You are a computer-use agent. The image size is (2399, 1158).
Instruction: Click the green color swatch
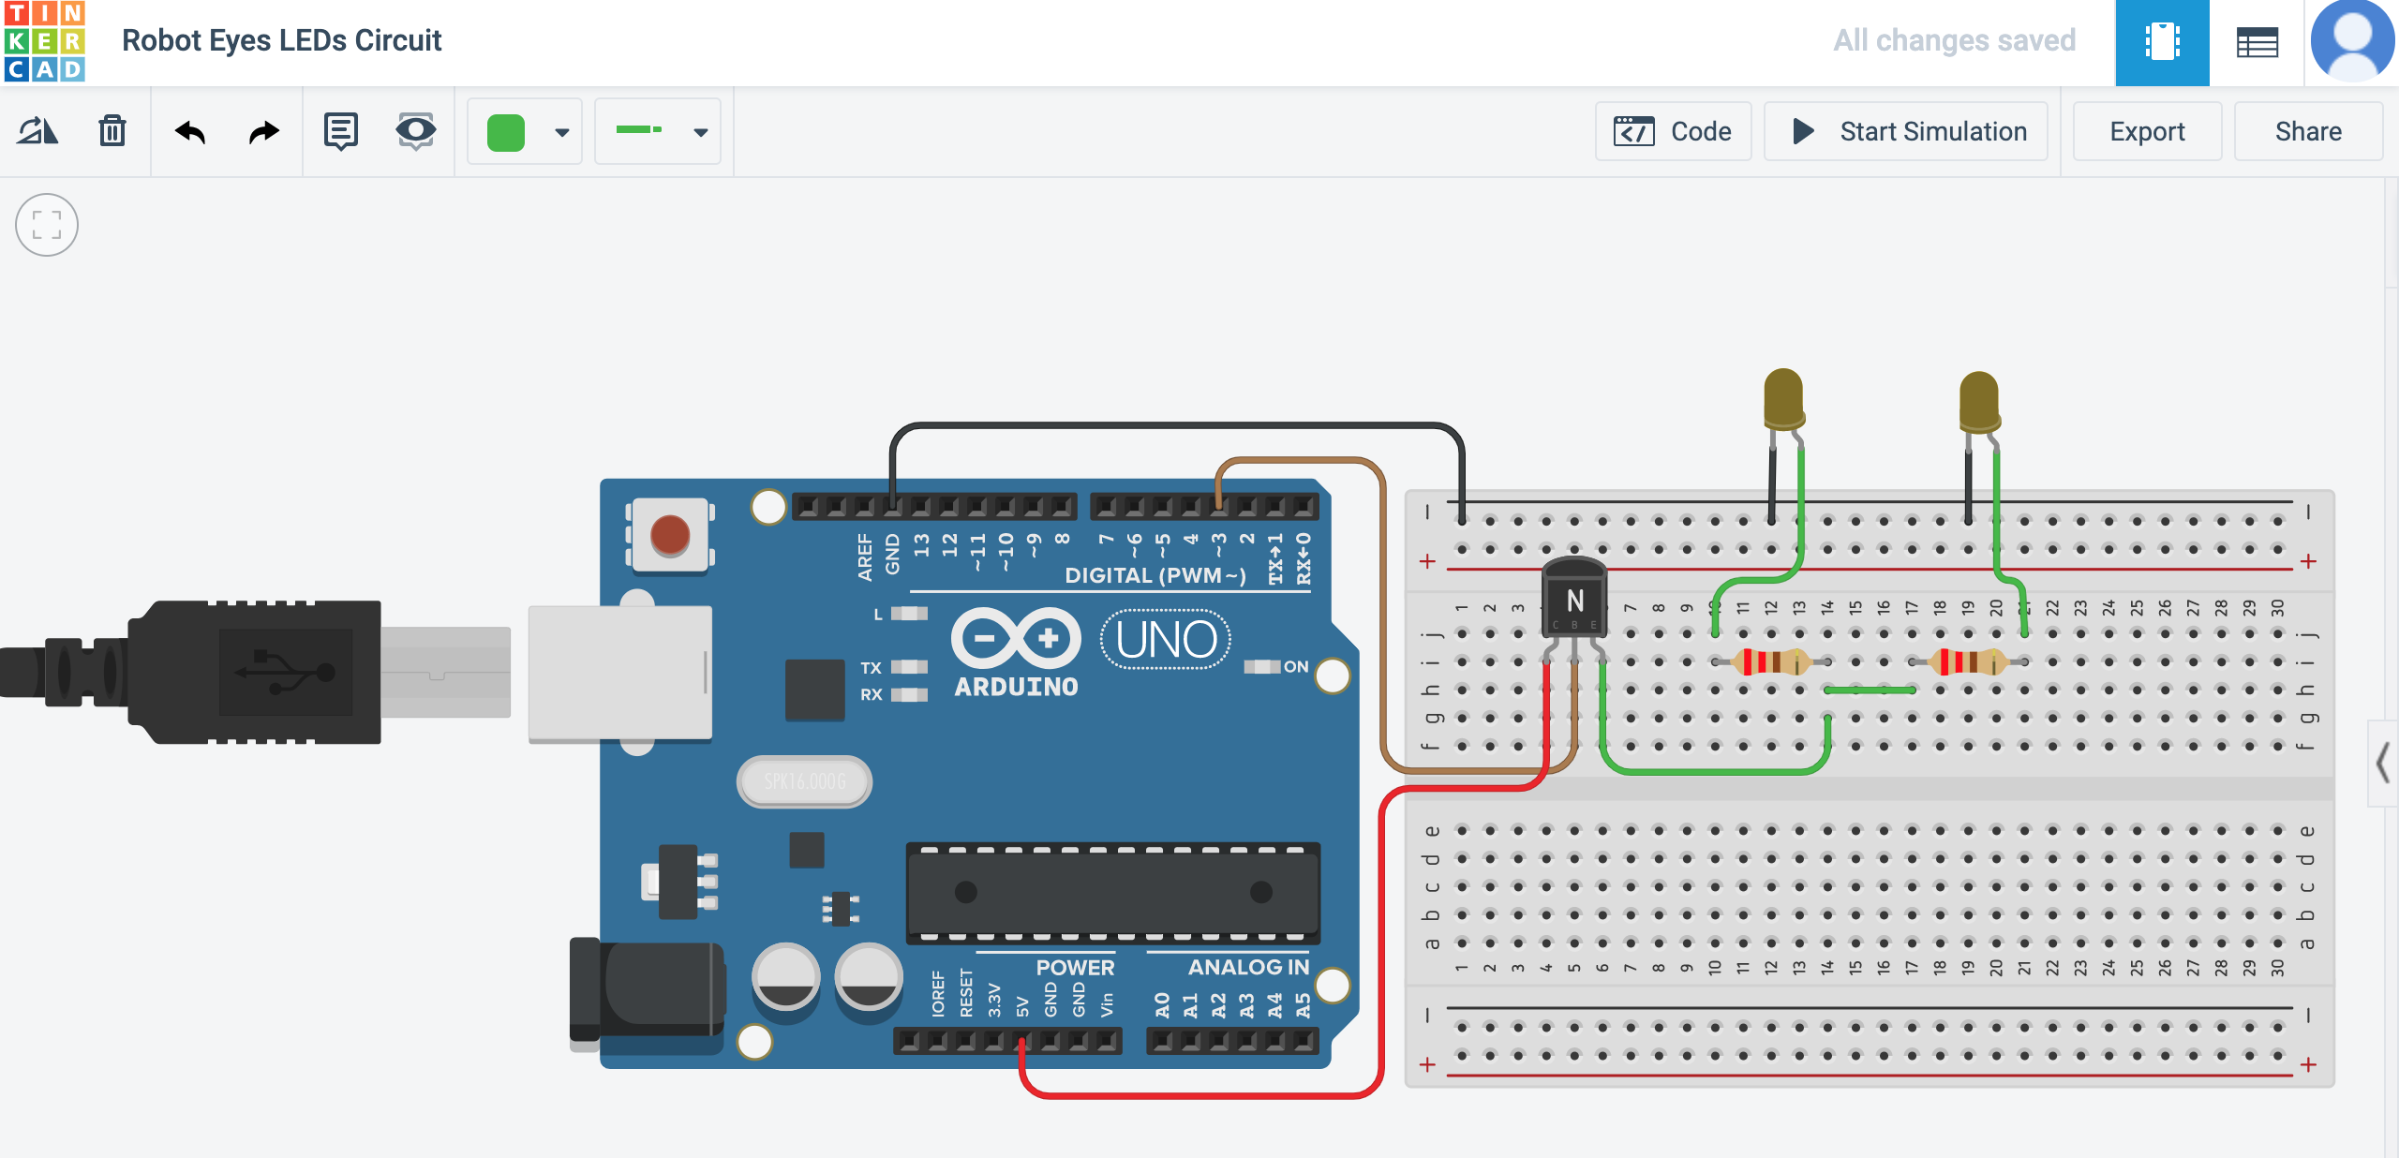(x=506, y=131)
